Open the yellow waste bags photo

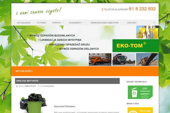(x=147, y=32)
